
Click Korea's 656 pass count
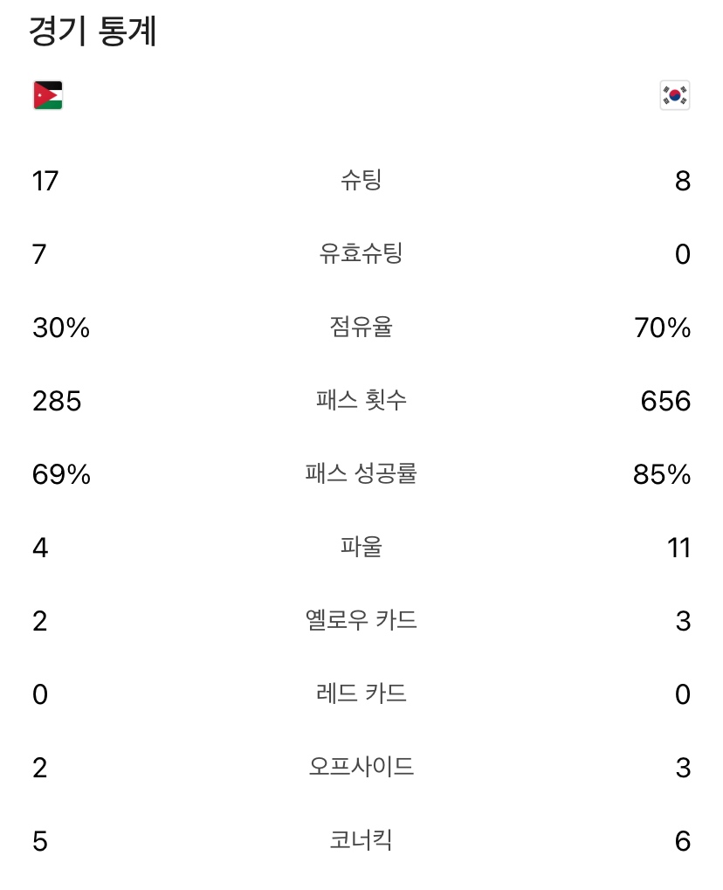click(665, 401)
